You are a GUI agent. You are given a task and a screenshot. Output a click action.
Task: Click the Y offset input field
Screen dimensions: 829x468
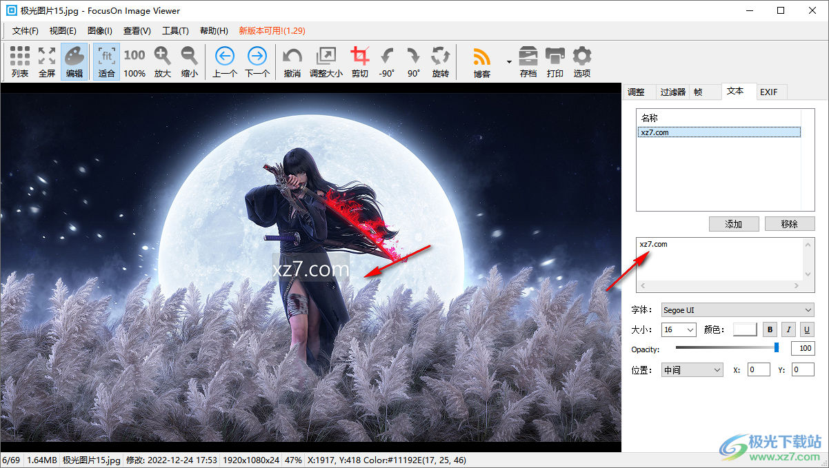[x=803, y=370]
